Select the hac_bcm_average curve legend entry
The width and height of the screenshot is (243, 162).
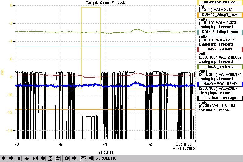click(x=220, y=98)
